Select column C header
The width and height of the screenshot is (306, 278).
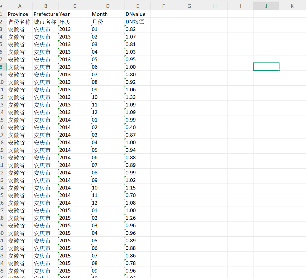click(x=75, y=6)
